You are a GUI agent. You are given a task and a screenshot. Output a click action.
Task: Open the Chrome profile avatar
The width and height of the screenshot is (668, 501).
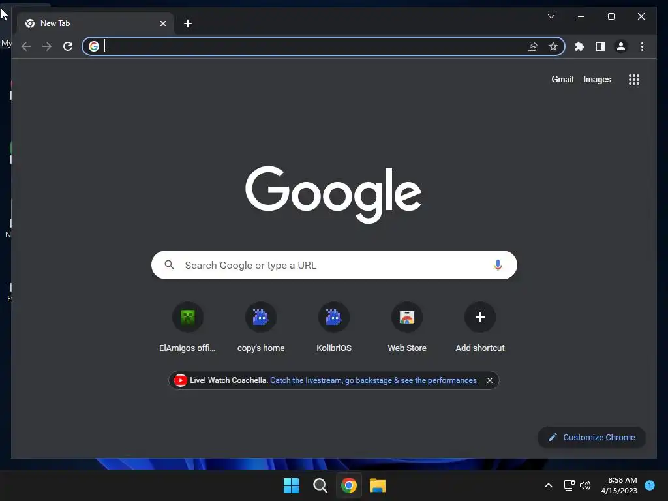click(621, 46)
